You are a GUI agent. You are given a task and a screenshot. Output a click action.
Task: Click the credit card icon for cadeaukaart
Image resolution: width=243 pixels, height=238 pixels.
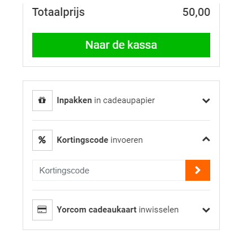(x=42, y=210)
